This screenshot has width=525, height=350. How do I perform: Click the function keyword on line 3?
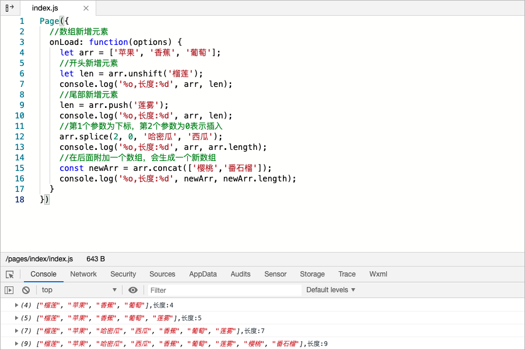[108, 42]
